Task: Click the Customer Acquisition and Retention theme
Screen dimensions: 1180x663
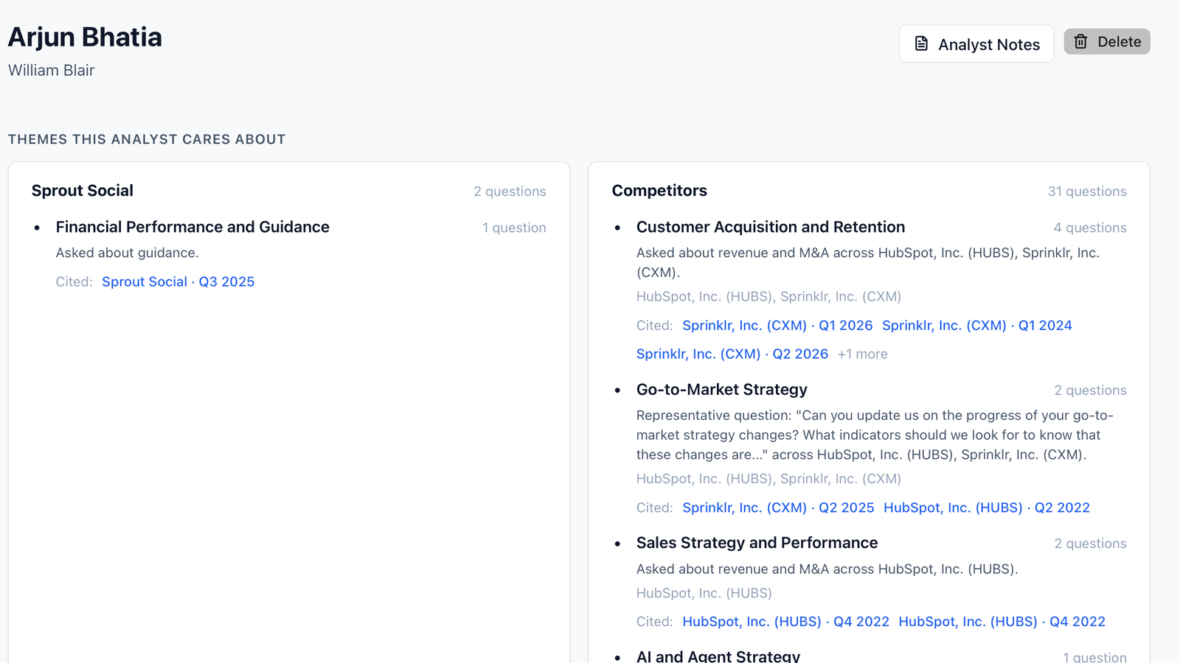Action: pos(771,227)
